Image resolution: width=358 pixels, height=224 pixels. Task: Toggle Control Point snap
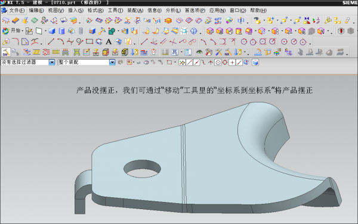click(x=203, y=63)
